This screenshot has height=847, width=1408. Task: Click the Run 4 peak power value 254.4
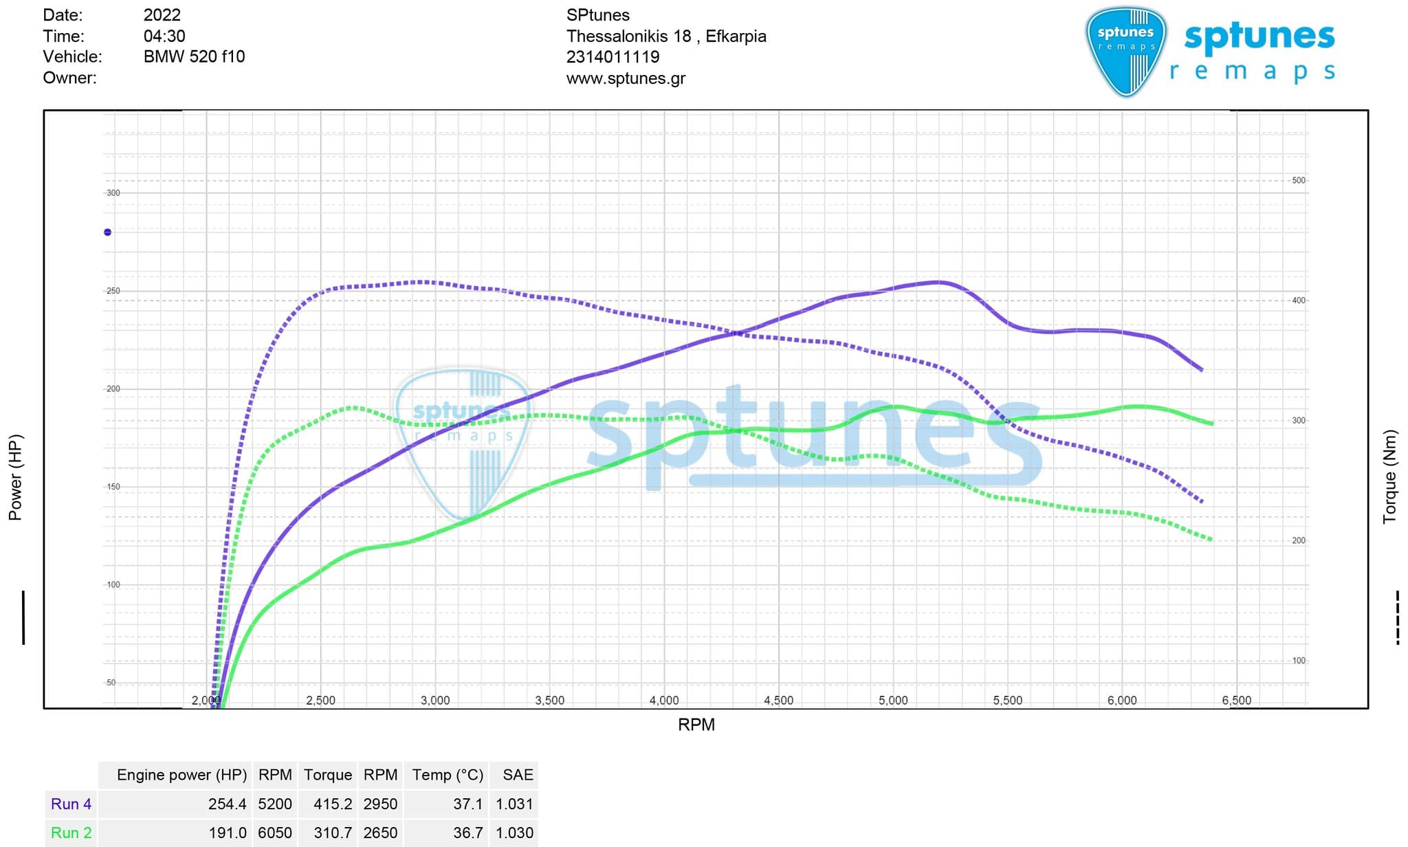point(227,804)
